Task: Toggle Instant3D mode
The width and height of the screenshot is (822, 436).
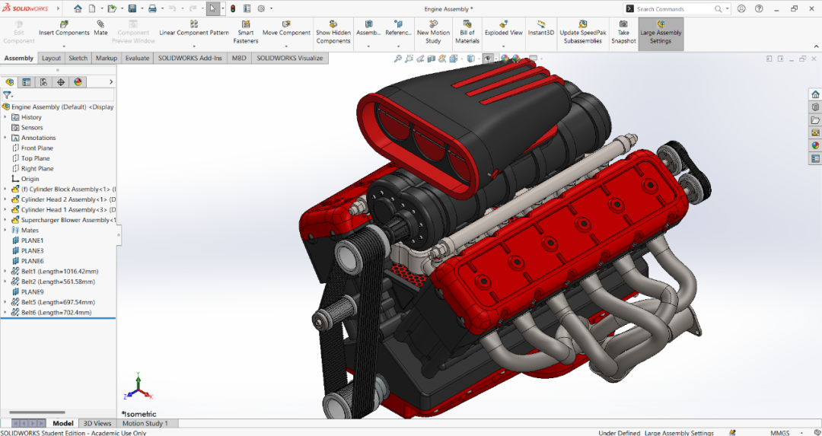Action: 540,28
